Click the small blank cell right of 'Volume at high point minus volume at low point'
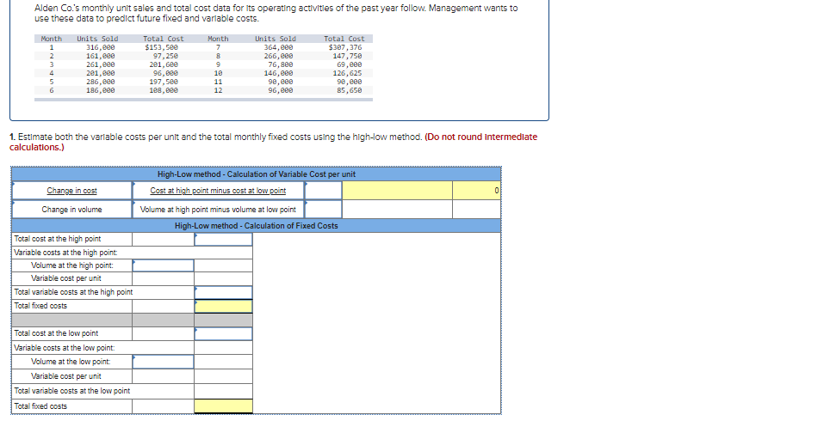This screenshot has width=818, height=433. coord(323,210)
